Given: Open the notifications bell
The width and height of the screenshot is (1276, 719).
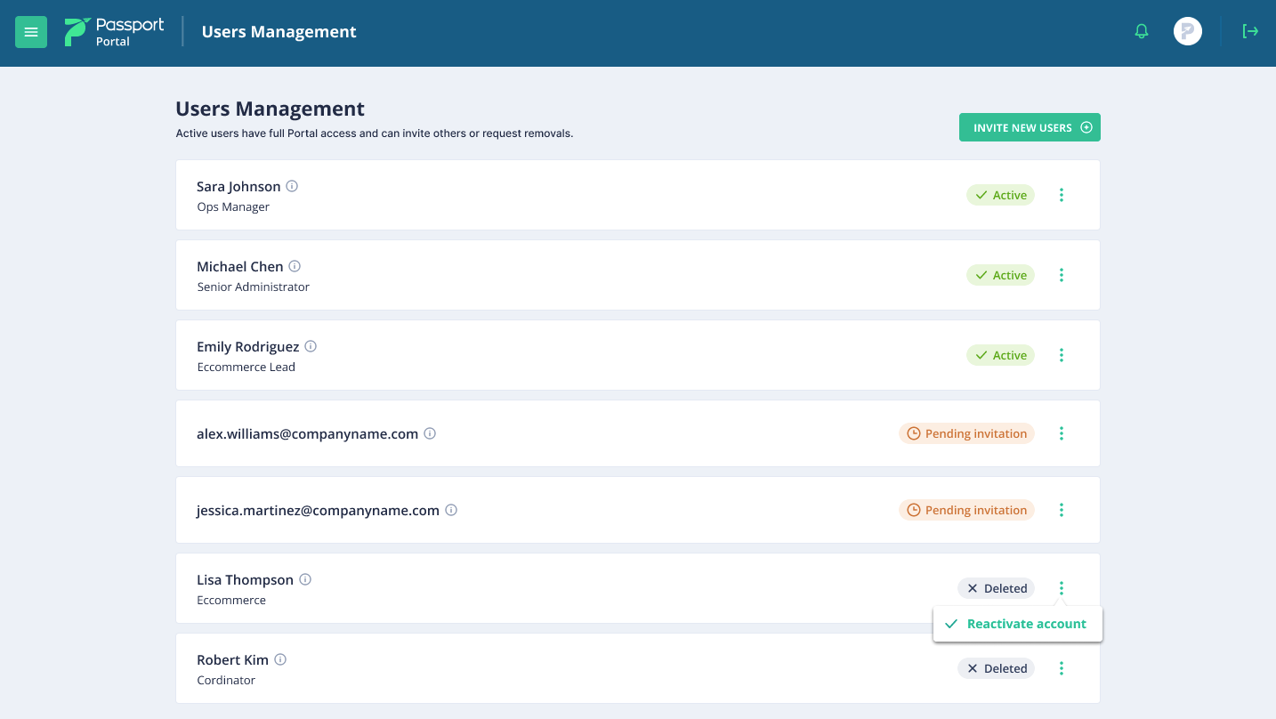Looking at the screenshot, I should tap(1142, 32).
